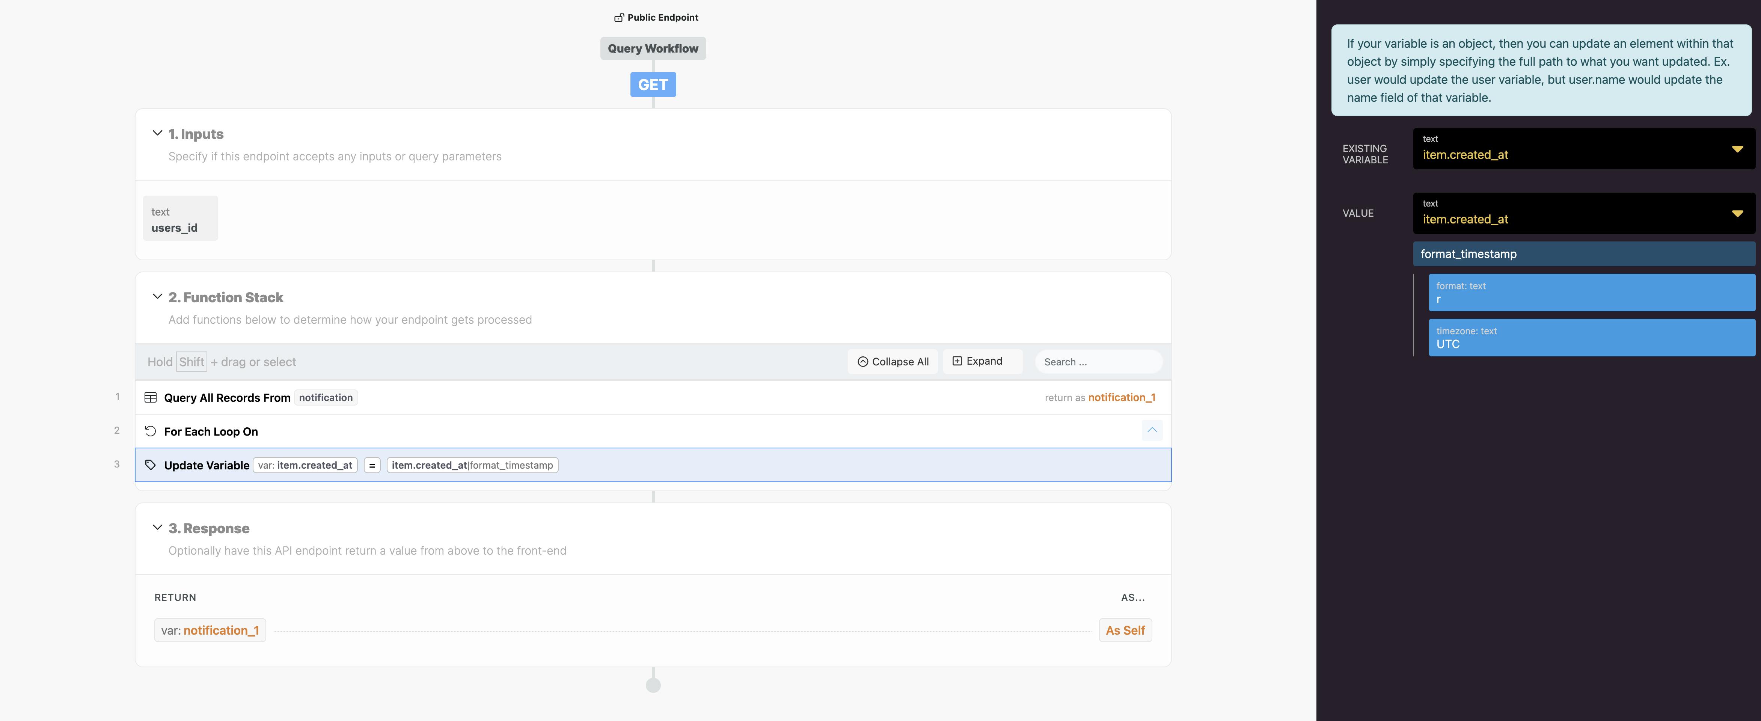Click the As Self return option
The height and width of the screenshot is (721, 1761).
pos(1125,630)
